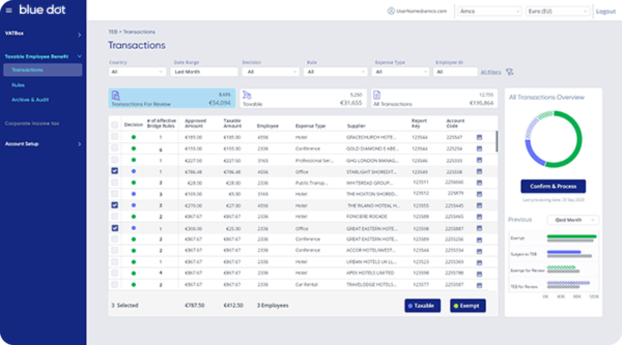622x345 pixels.
Task: Open details icon for GOLD DIAMOND row
Action: click(x=479, y=148)
